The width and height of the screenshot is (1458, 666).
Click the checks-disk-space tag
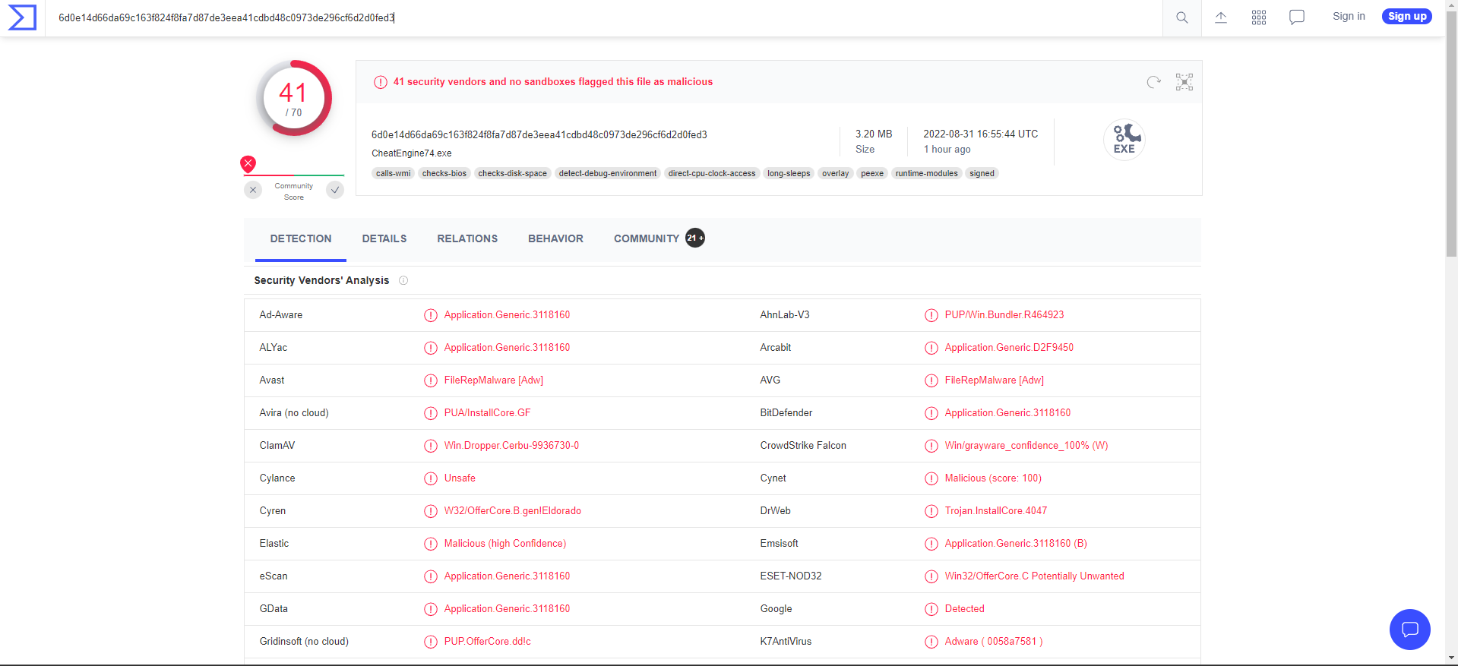pos(513,173)
